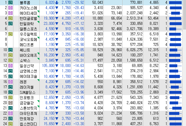Select stock name 스톤브릿지
This screenshot has width=186, height=126.
point(28,108)
